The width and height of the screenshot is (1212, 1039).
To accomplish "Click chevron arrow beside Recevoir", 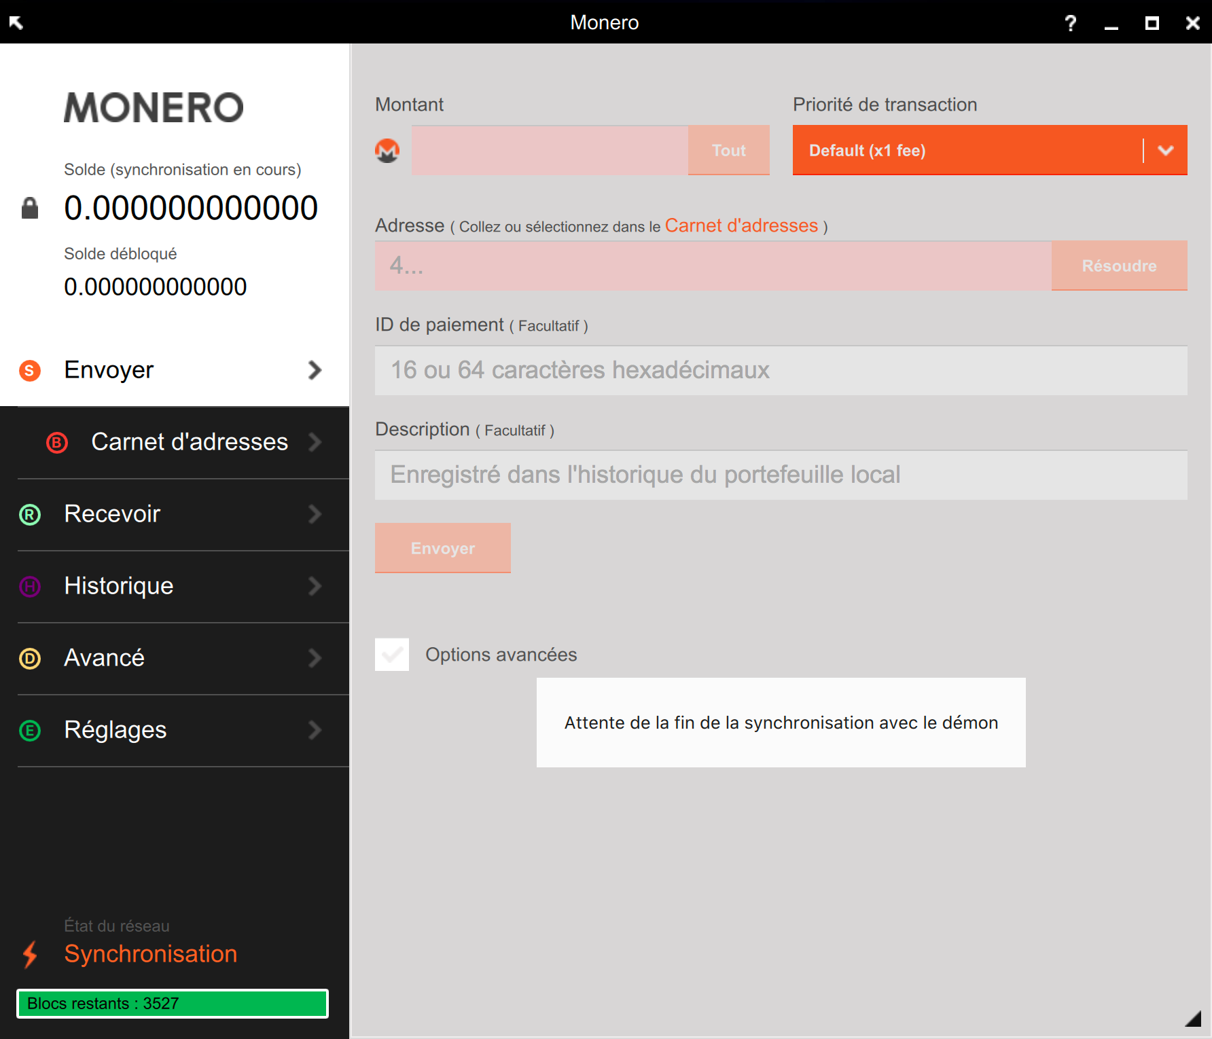I will tap(315, 514).
